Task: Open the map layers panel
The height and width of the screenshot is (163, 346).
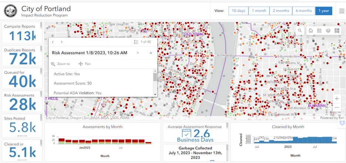Action: pos(328,31)
